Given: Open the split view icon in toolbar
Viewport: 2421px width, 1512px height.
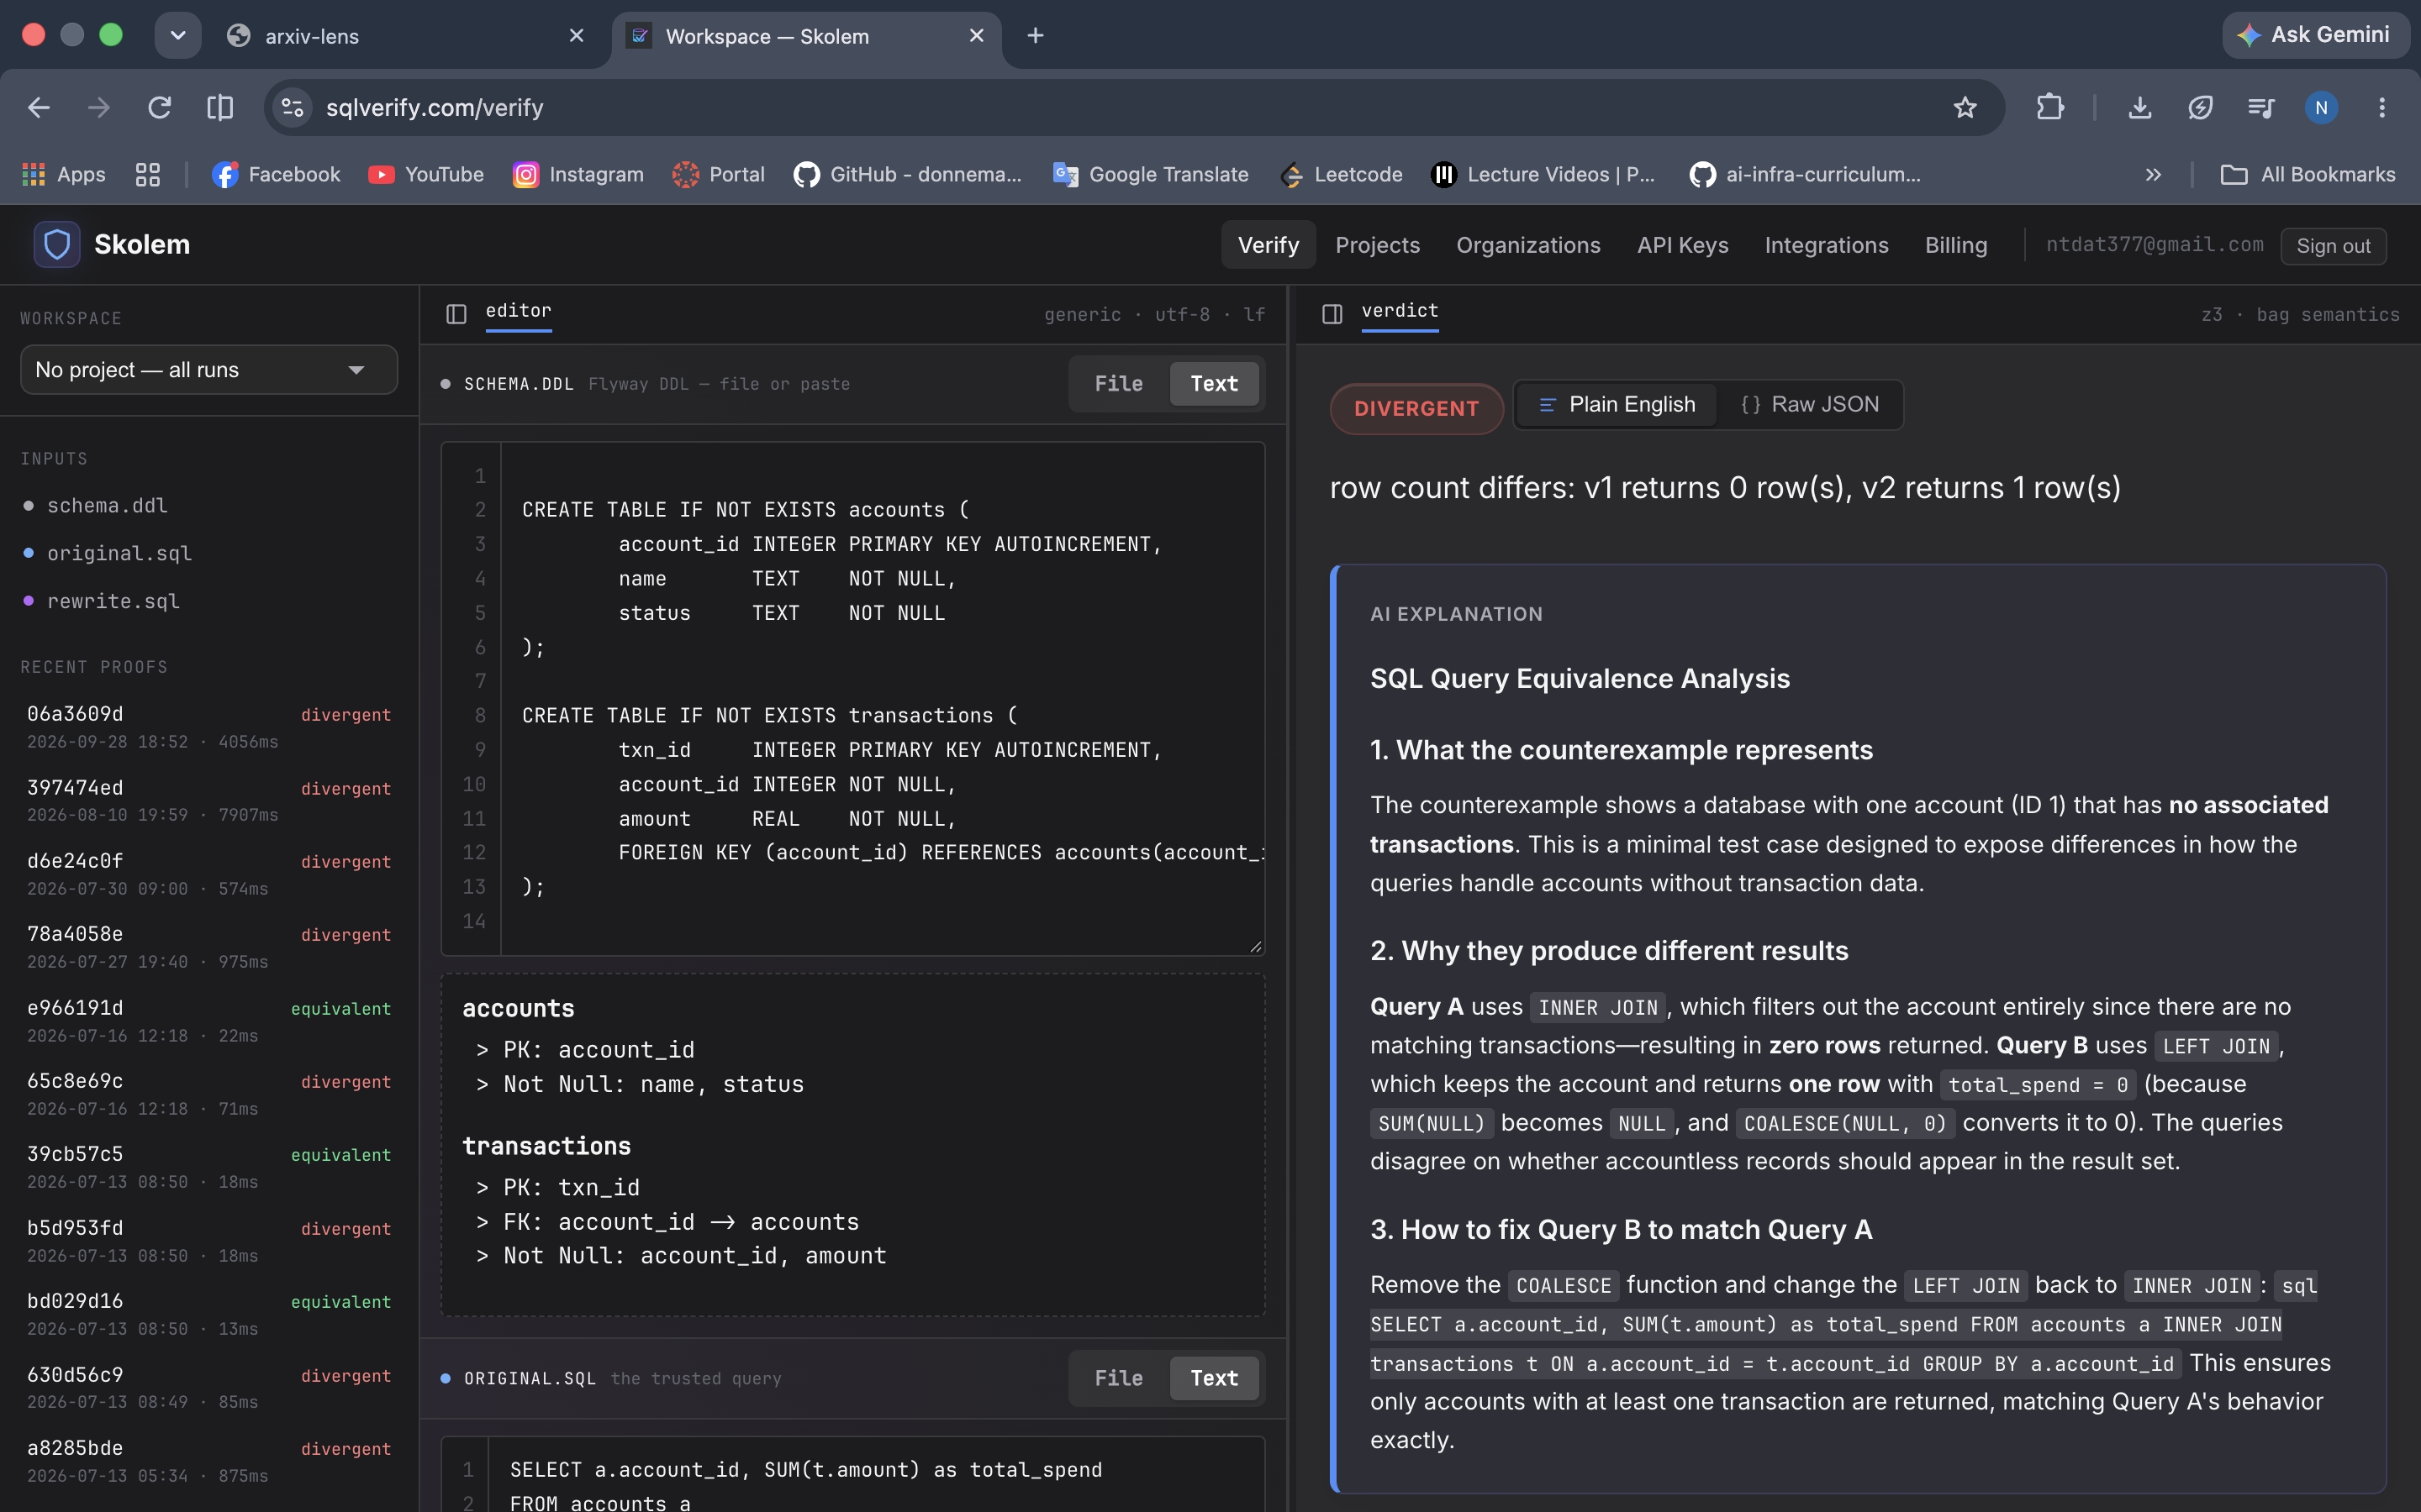Looking at the screenshot, I should [220, 107].
